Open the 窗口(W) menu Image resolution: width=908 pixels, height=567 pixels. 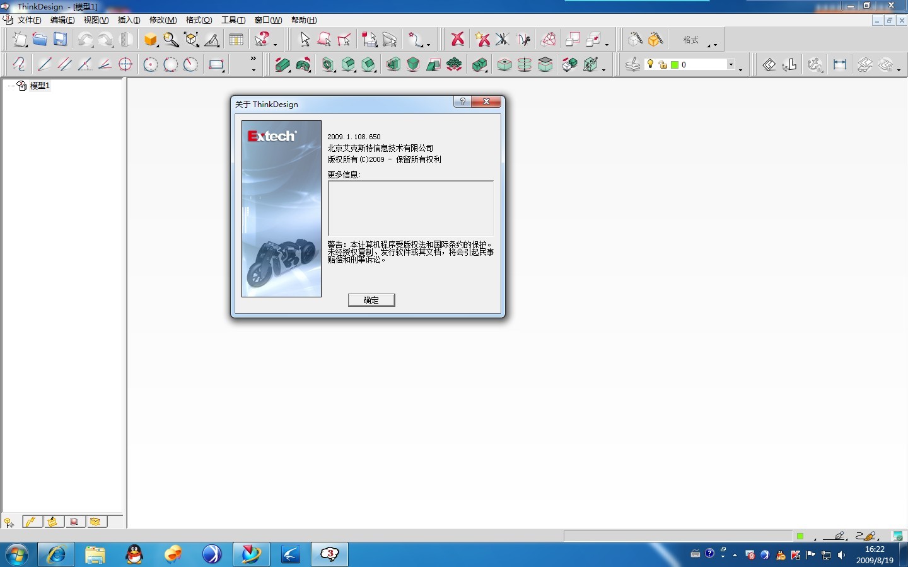tap(268, 20)
